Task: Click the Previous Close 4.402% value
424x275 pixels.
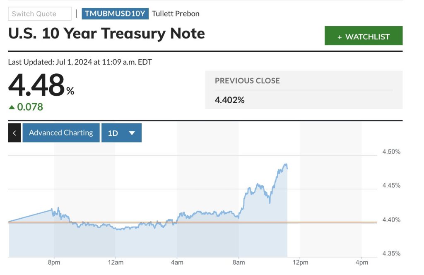Action: point(229,100)
